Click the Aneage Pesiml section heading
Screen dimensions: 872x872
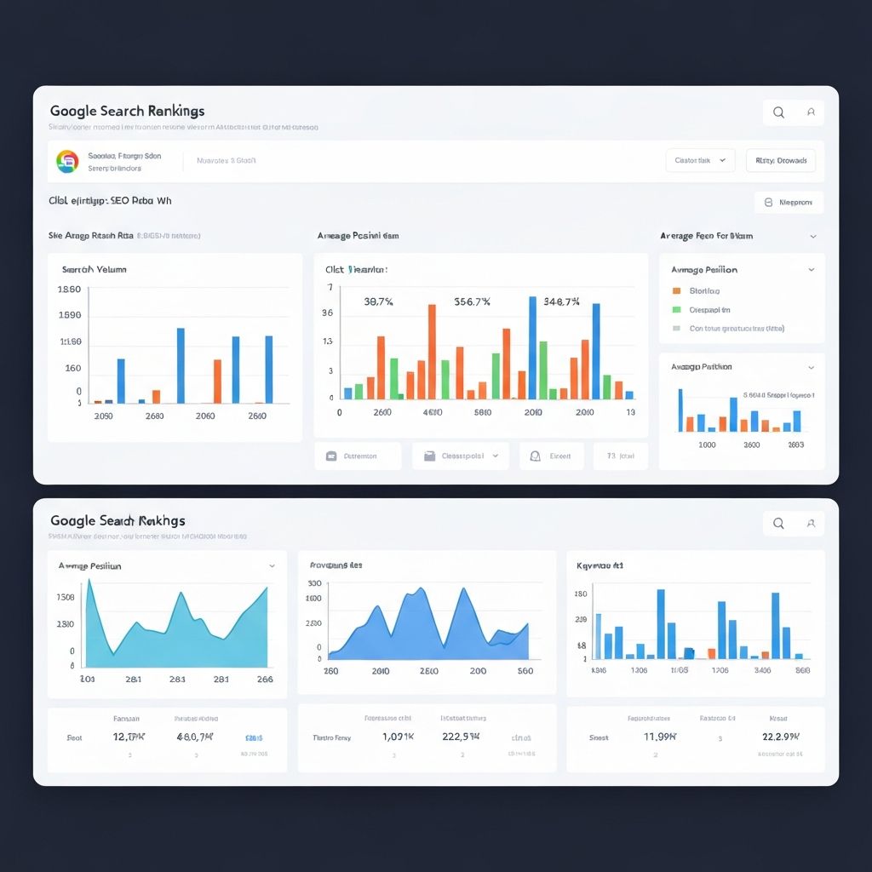[x=358, y=236]
